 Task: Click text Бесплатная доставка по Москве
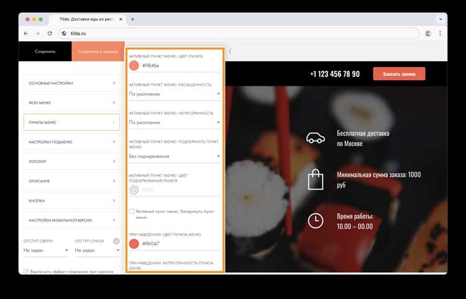coord(363,138)
